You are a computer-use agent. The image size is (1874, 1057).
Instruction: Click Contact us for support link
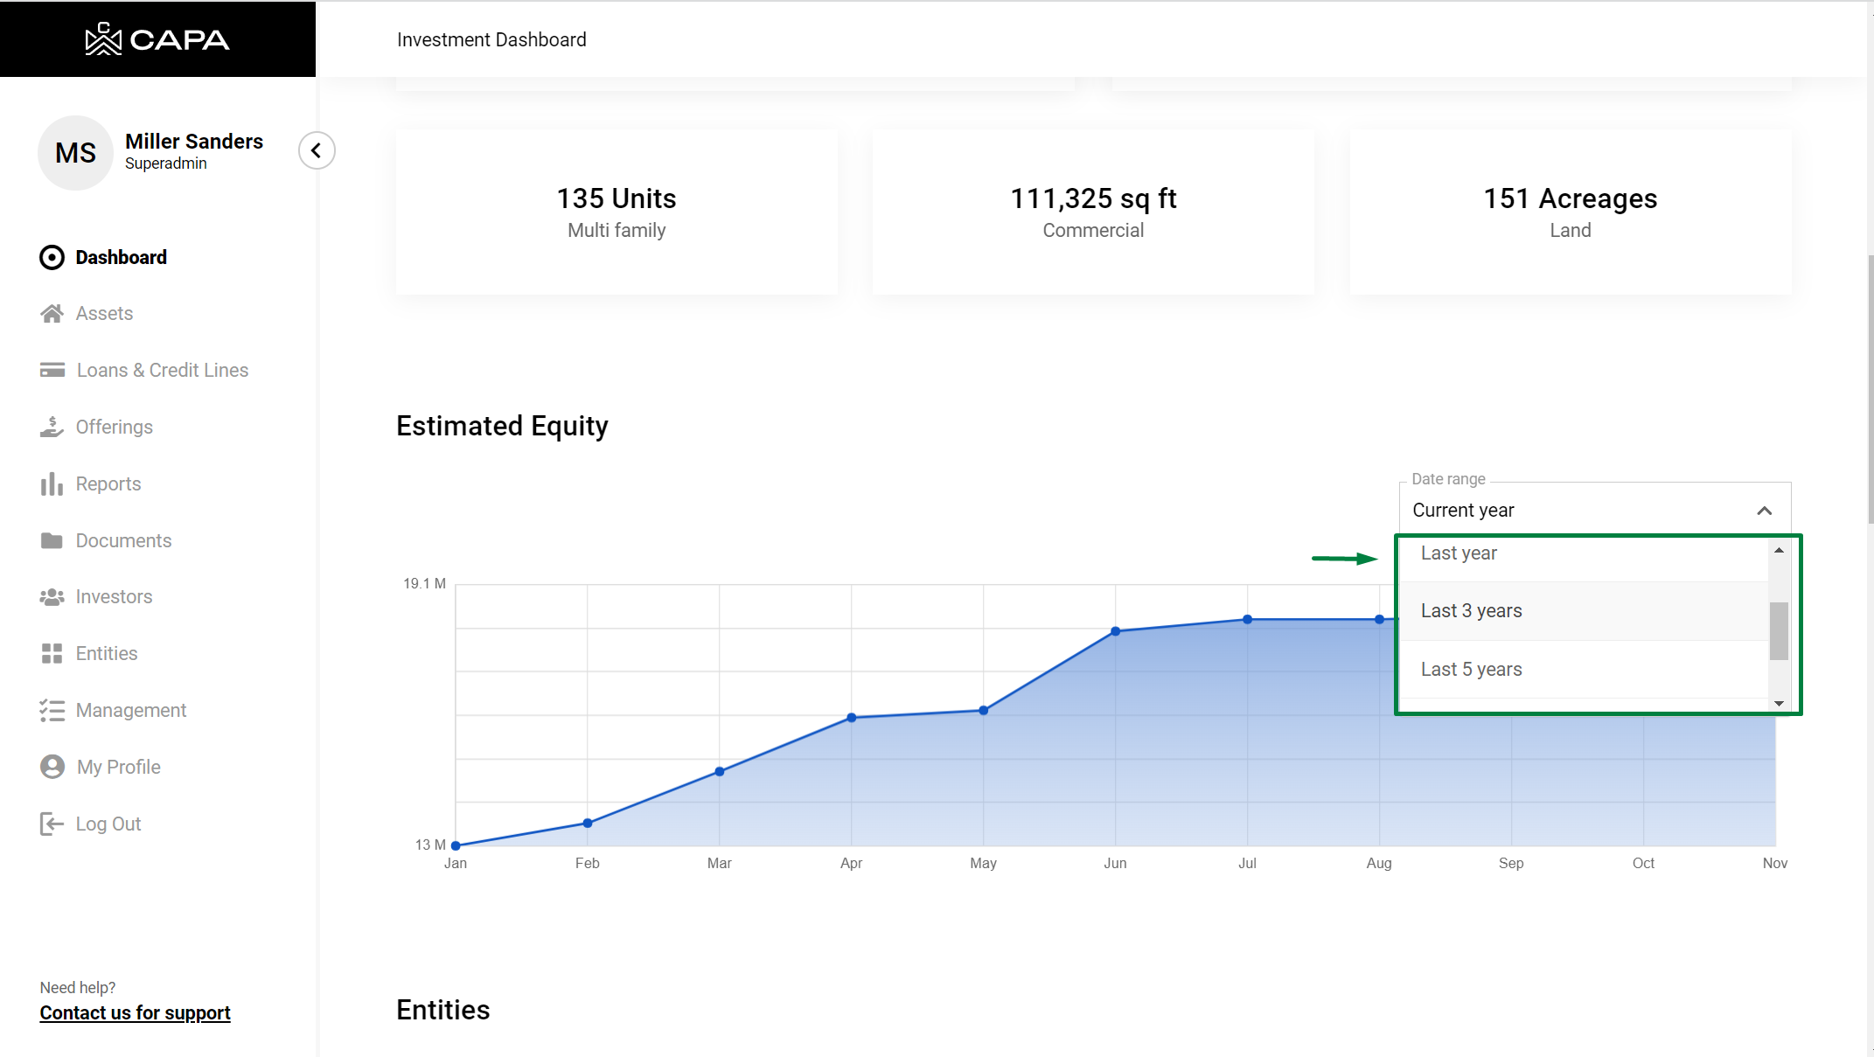(135, 1012)
